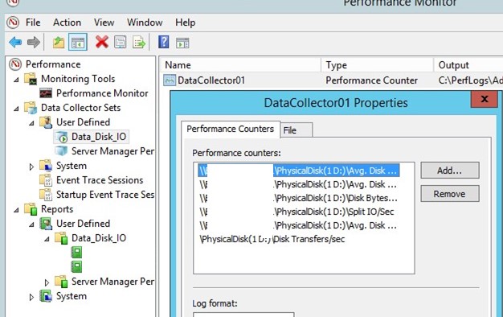Click the Performance root node icon

point(15,64)
